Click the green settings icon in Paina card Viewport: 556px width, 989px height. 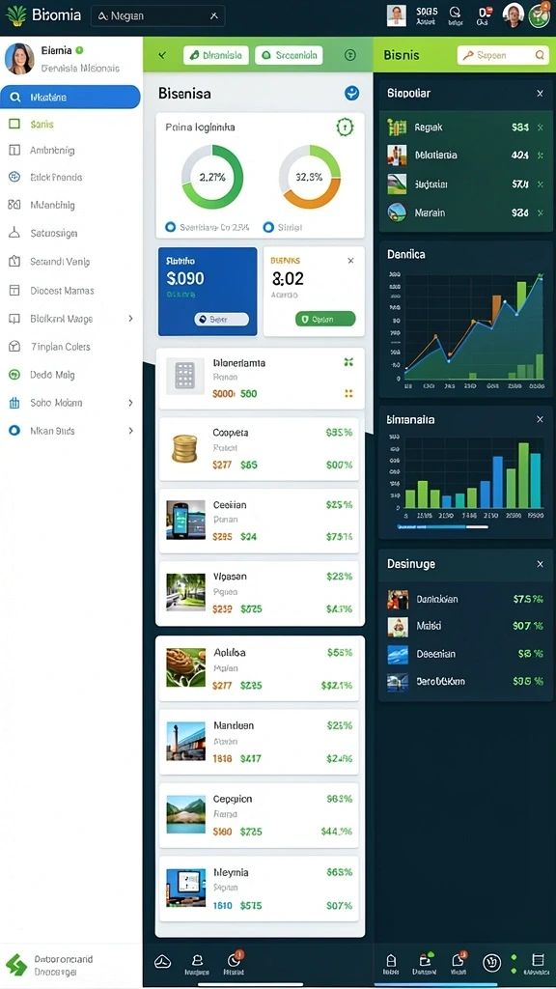(345, 127)
